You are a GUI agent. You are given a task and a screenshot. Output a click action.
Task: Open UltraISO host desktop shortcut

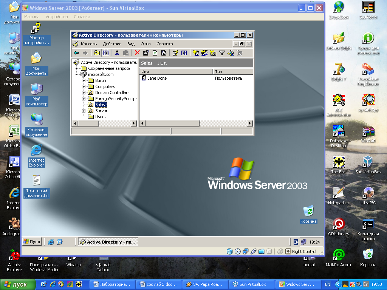tap(368, 196)
